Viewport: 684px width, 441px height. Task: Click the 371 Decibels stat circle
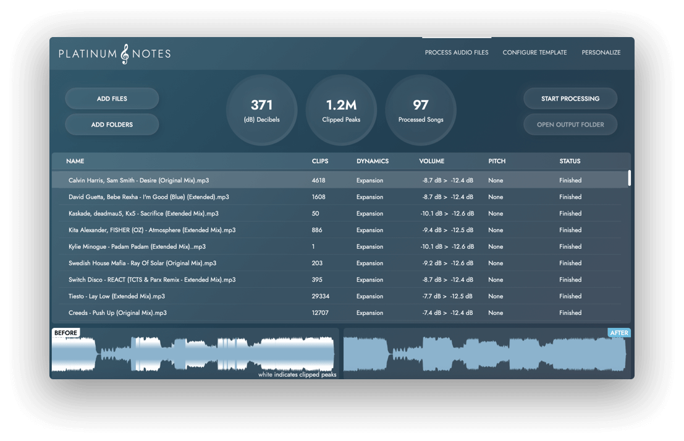coord(262,110)
